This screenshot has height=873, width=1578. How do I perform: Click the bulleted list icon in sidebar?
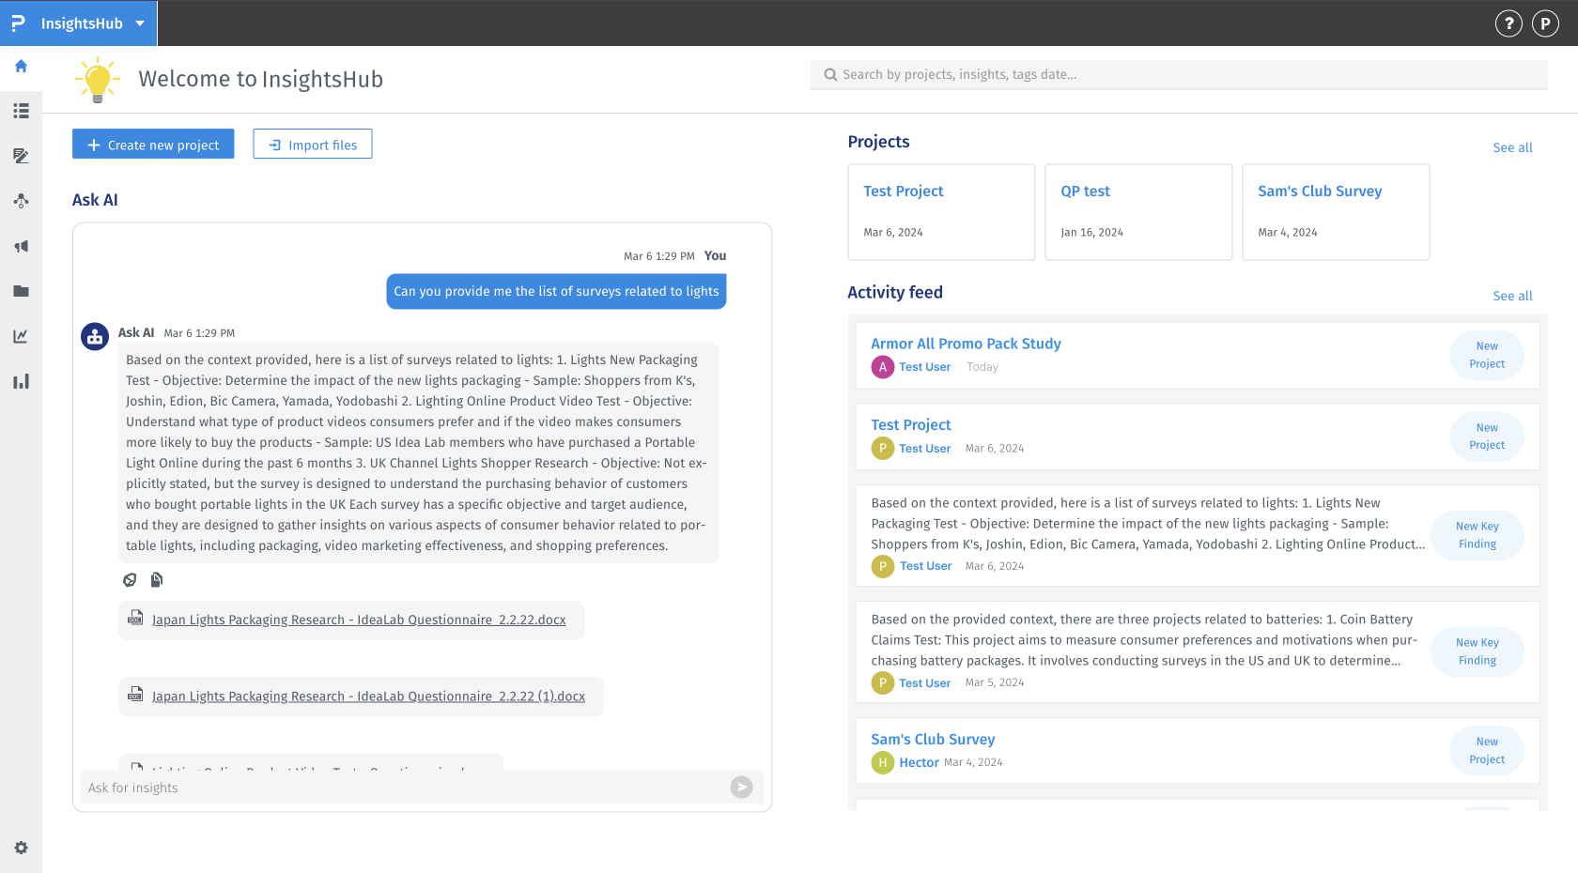(21, 111)
